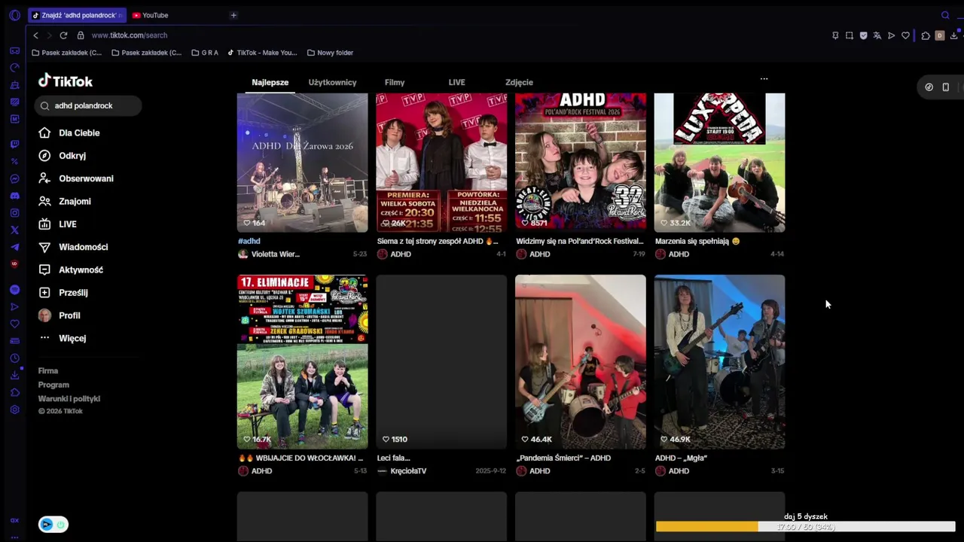Switch to the LIVE results tab

457,82
